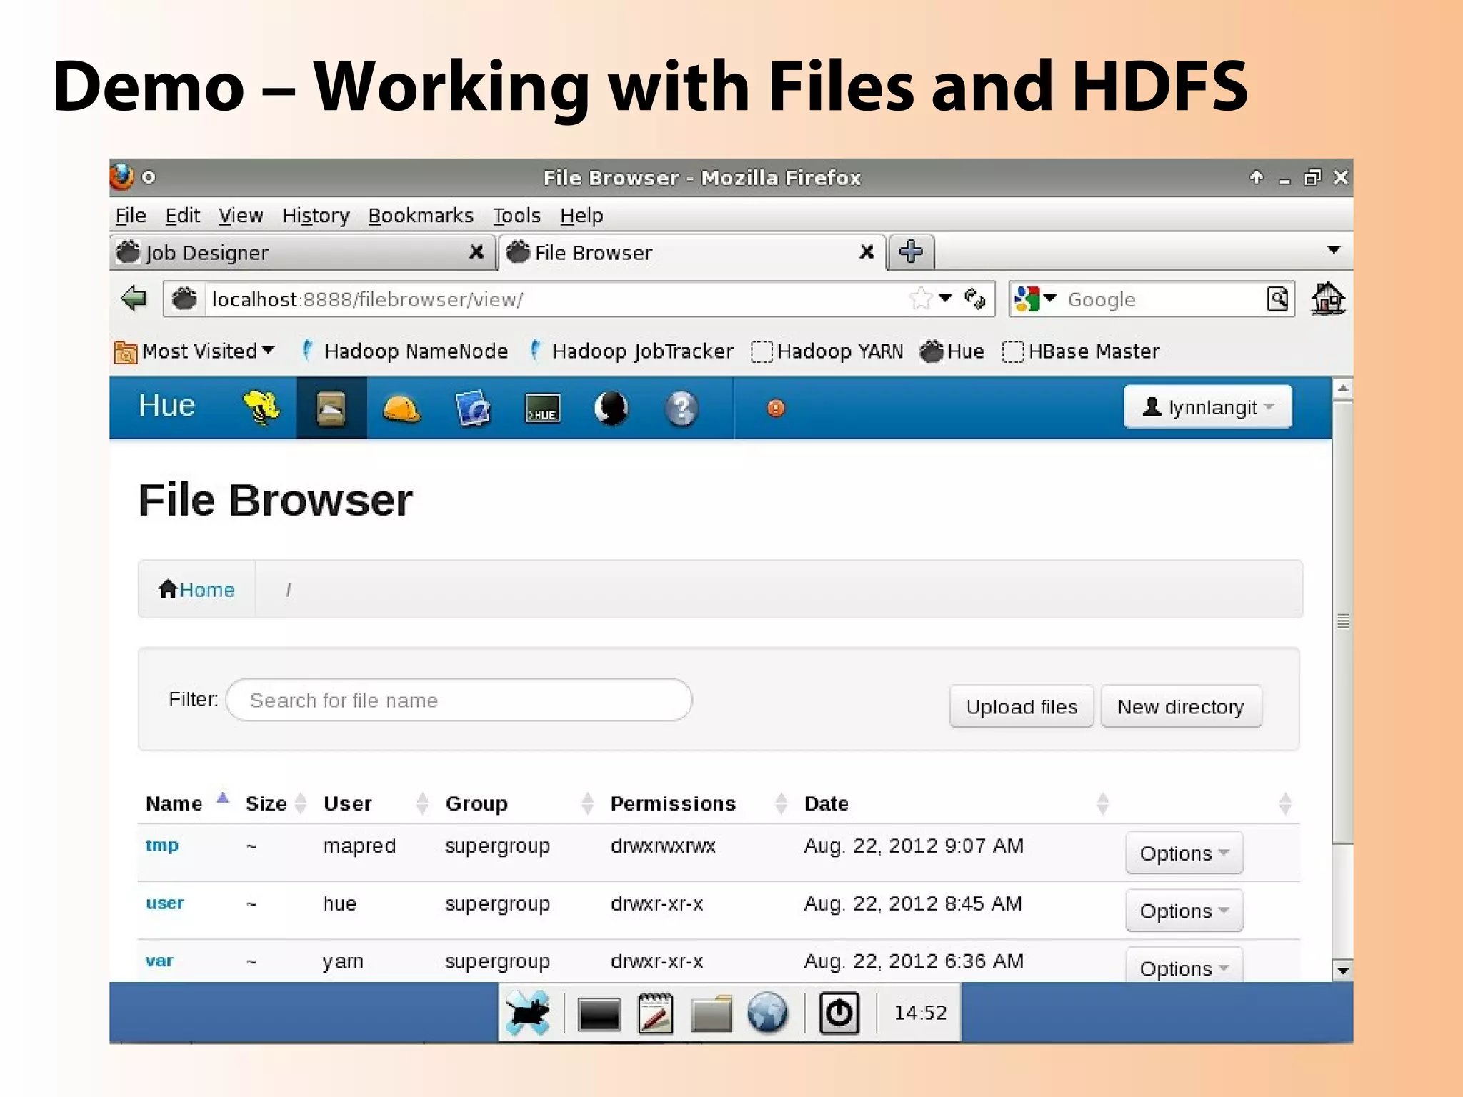Open the var directory link
Image resolution: width=1463 pixels, height=1097 pixels.
[159, 961]
